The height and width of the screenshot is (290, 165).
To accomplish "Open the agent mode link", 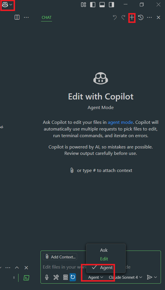I will point(120,122).
